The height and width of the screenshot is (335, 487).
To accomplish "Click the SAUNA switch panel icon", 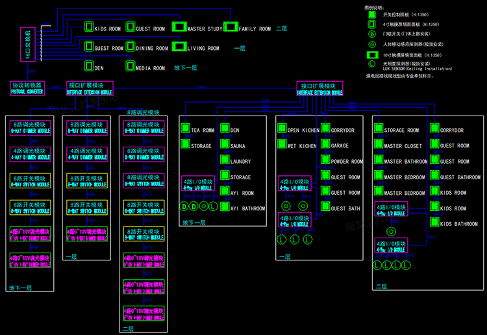I will click(224, 145).
